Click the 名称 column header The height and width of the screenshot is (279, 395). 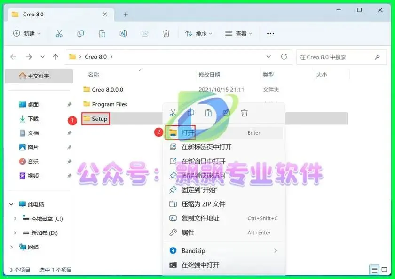(x=94, y=75)
